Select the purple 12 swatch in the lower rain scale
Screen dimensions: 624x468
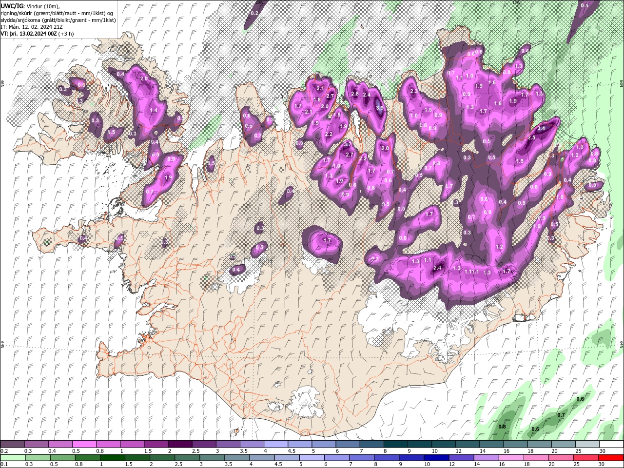tap(461, 457)
